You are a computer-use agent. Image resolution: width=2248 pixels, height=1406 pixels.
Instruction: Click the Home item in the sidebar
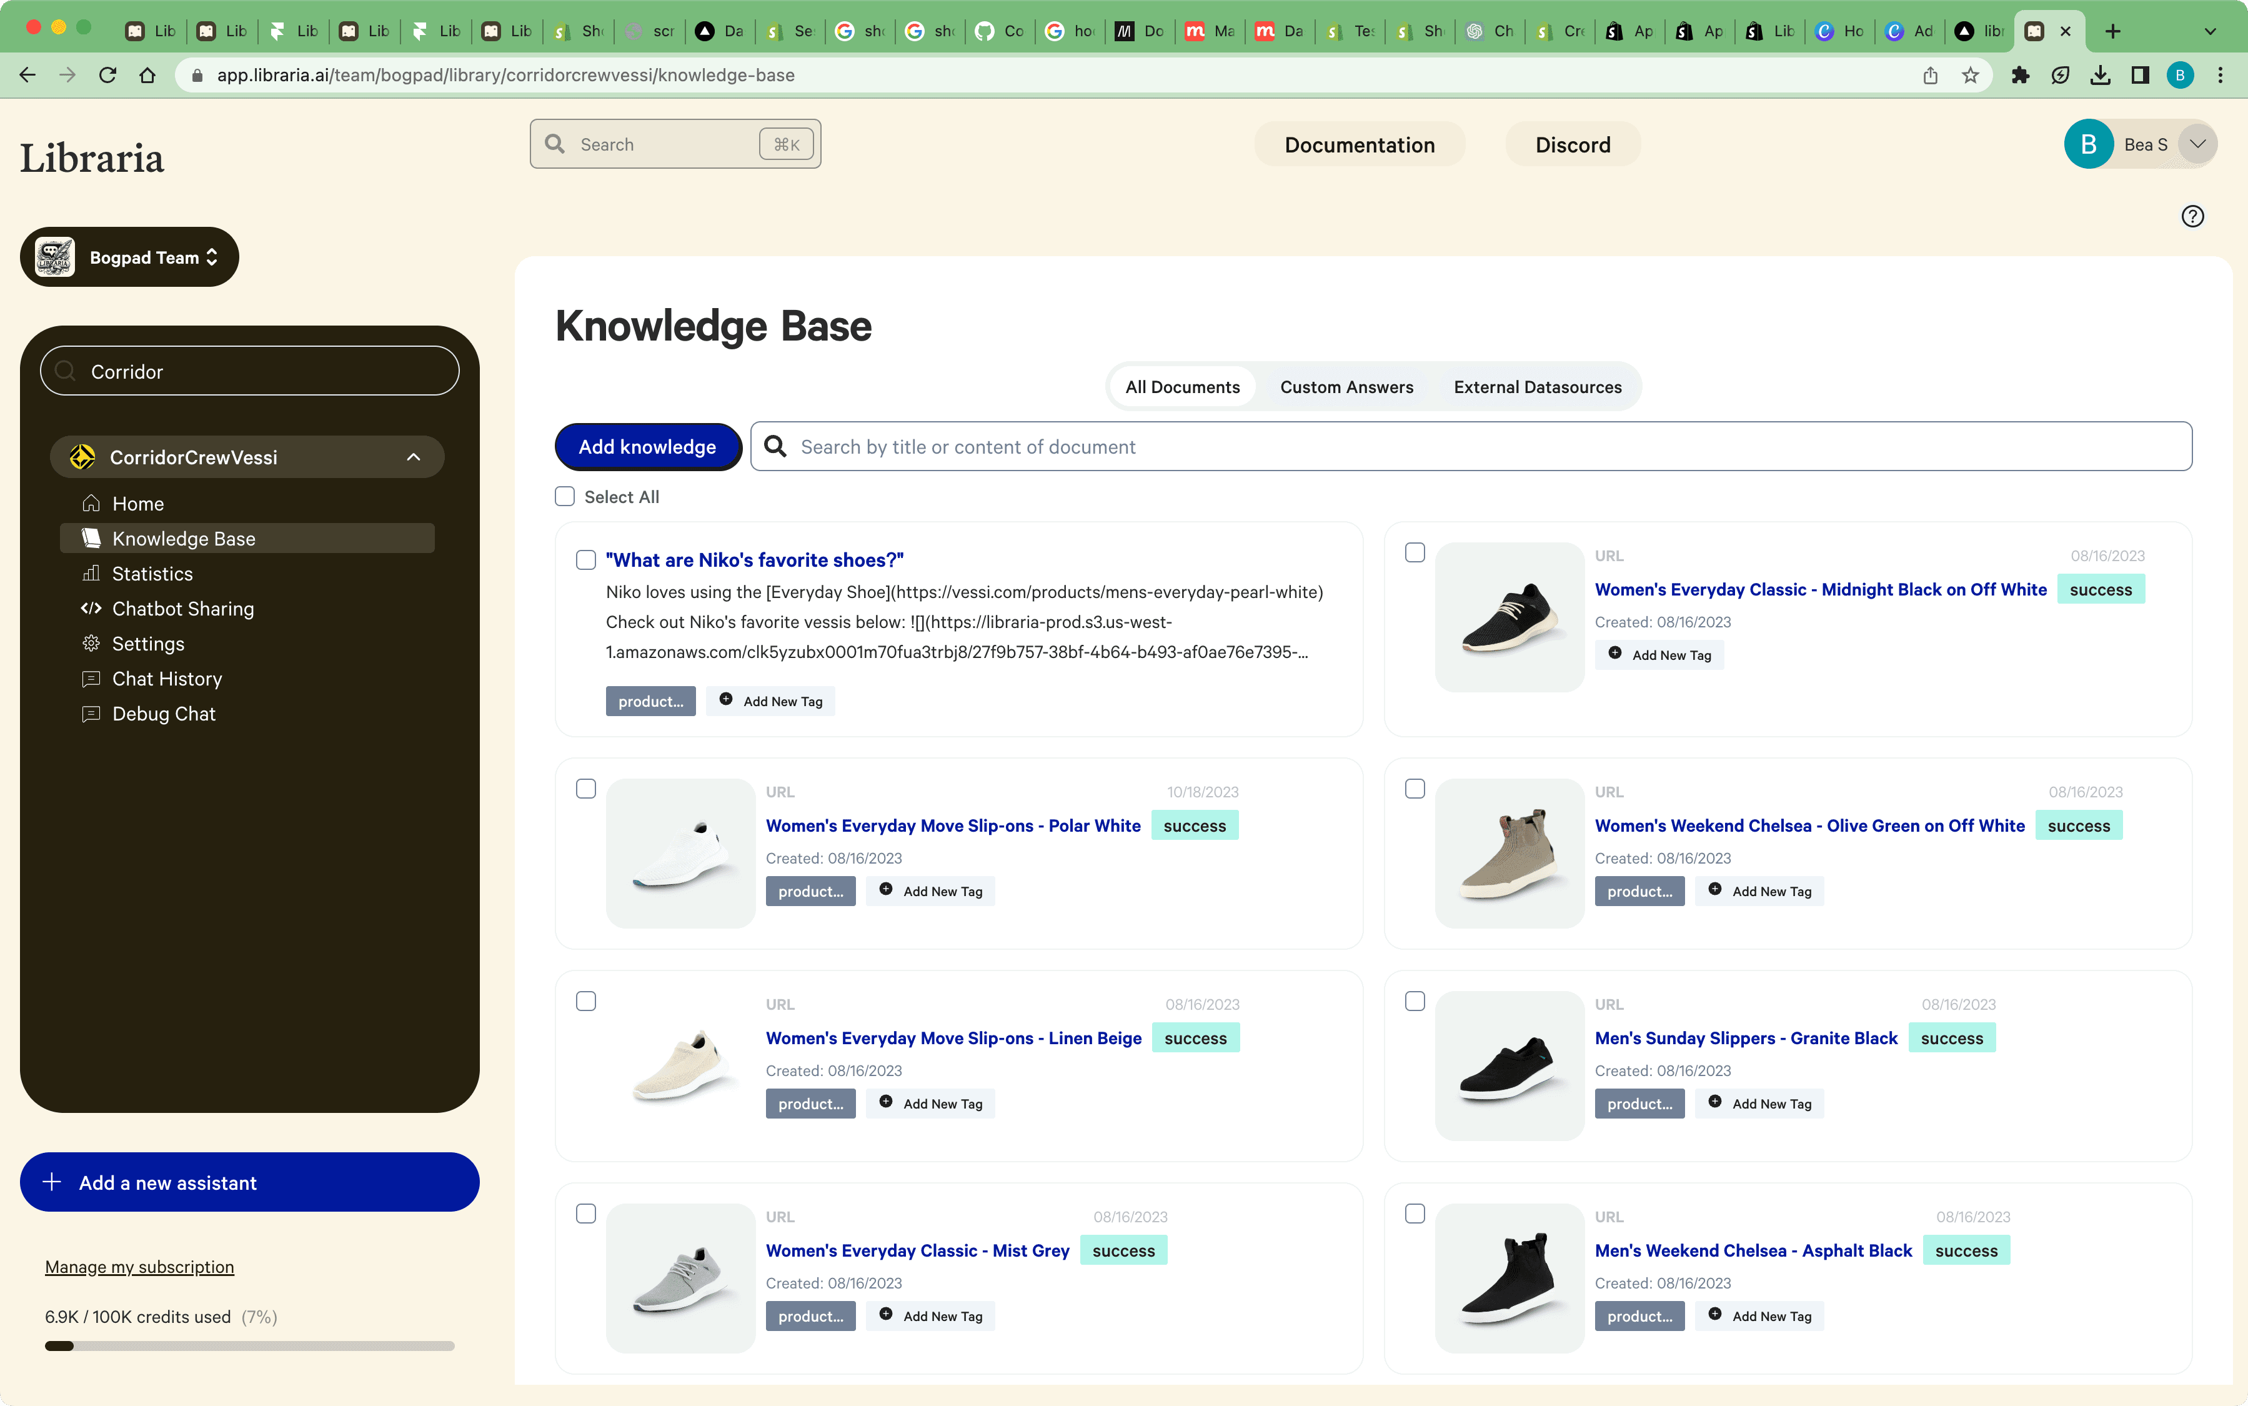pyautogui.click(x=137, y=503)
